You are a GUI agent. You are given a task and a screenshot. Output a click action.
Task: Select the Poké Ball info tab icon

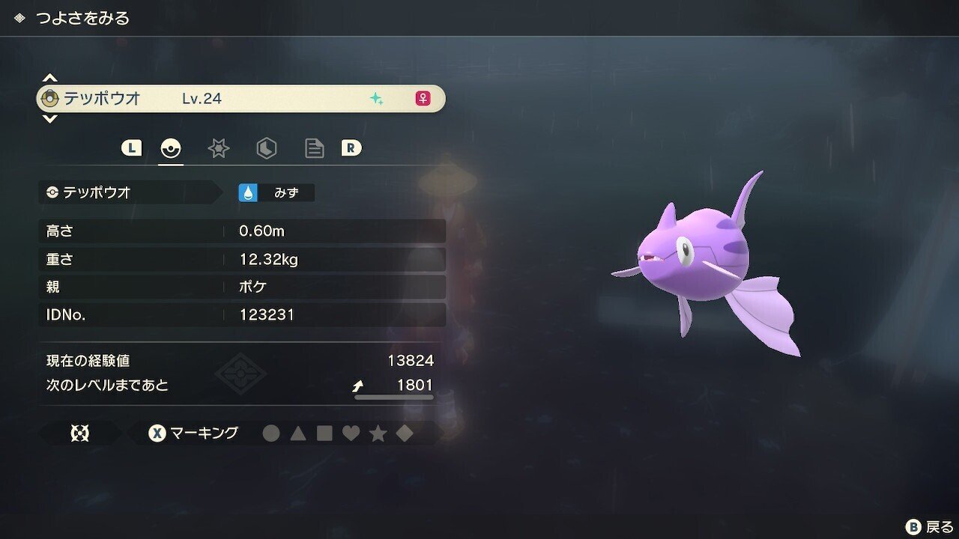(171, 148)
